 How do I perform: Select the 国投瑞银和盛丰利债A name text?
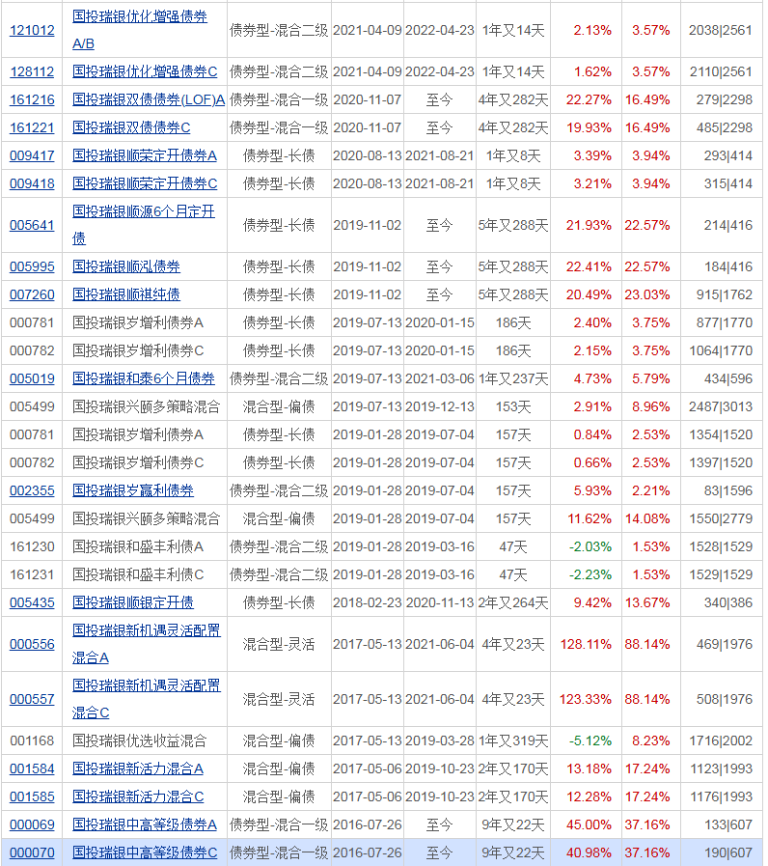(x=138, y=547)
